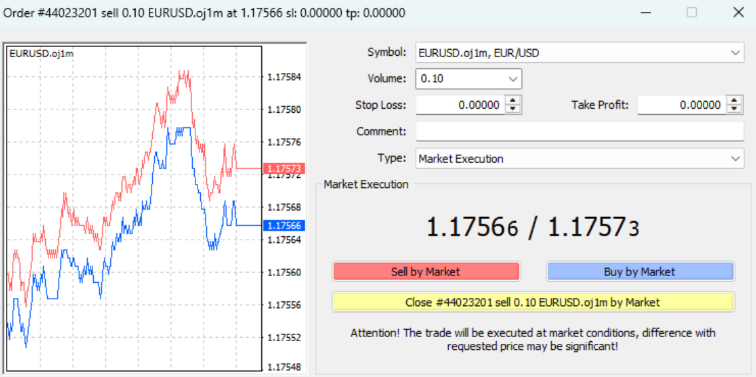Expand the Type dropdown showing Market Execution
Image resolution: width=756 pixels, height=377 pixels.
[735, 159]
